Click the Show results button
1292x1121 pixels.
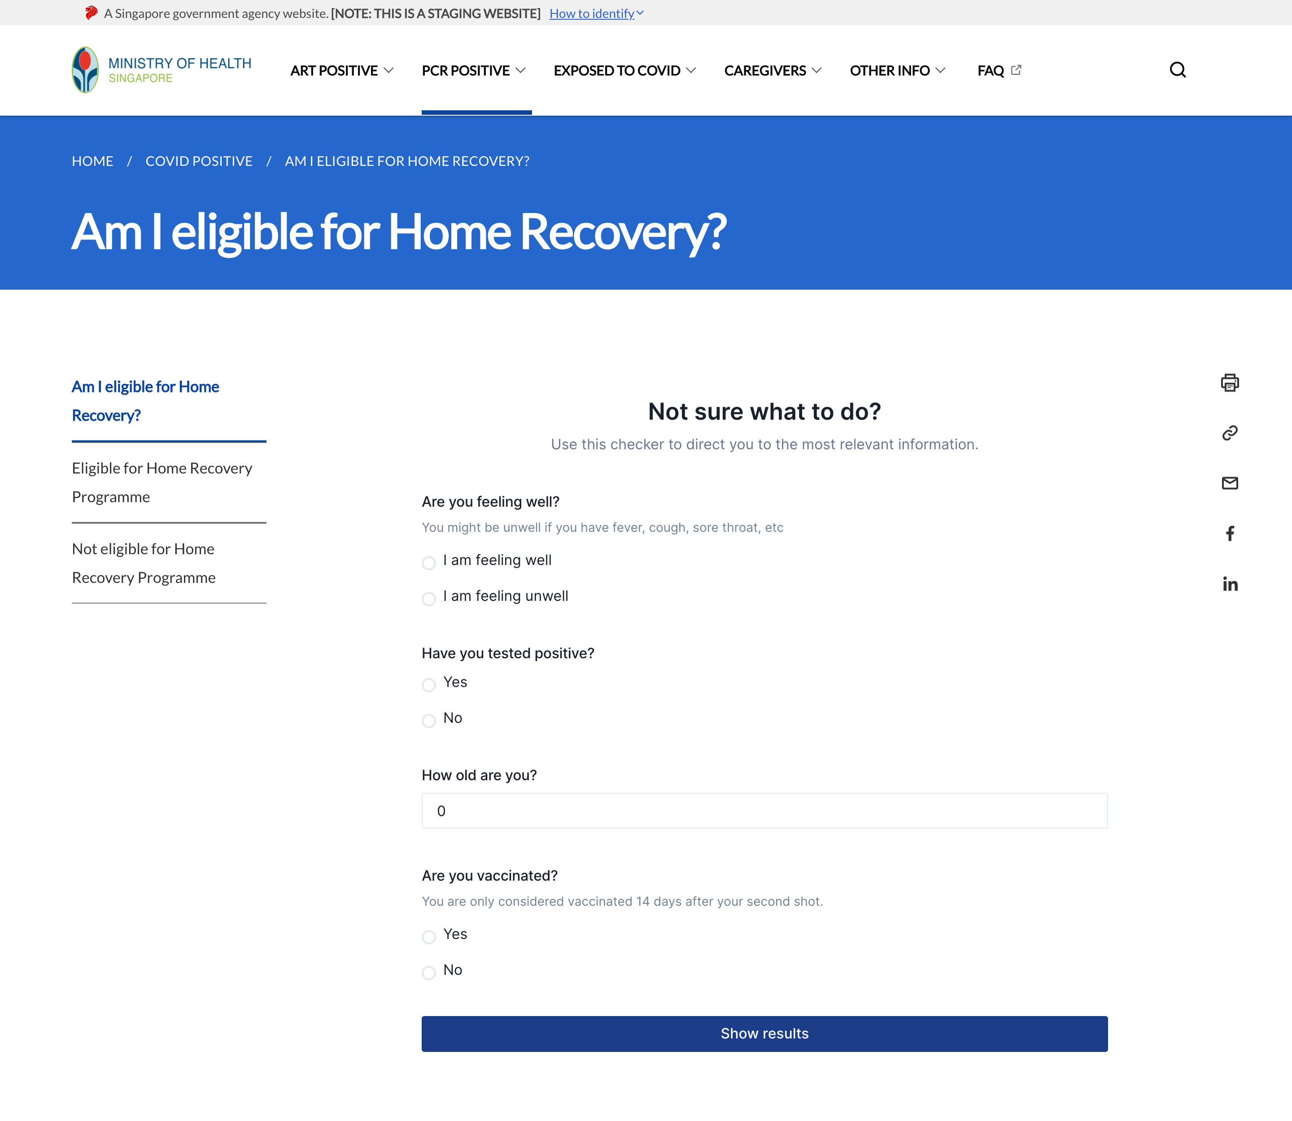tap(764, 1032)
